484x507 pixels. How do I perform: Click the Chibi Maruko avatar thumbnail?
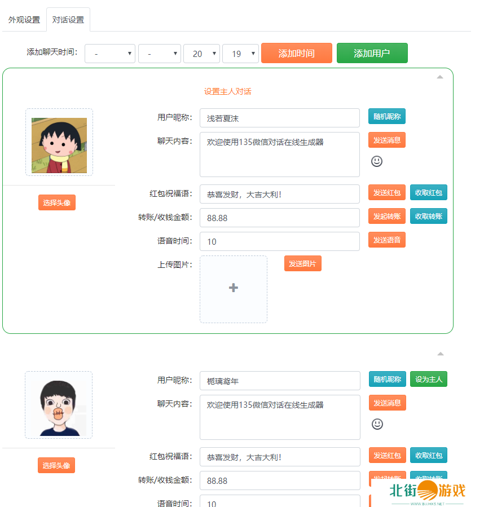point(59,143)
